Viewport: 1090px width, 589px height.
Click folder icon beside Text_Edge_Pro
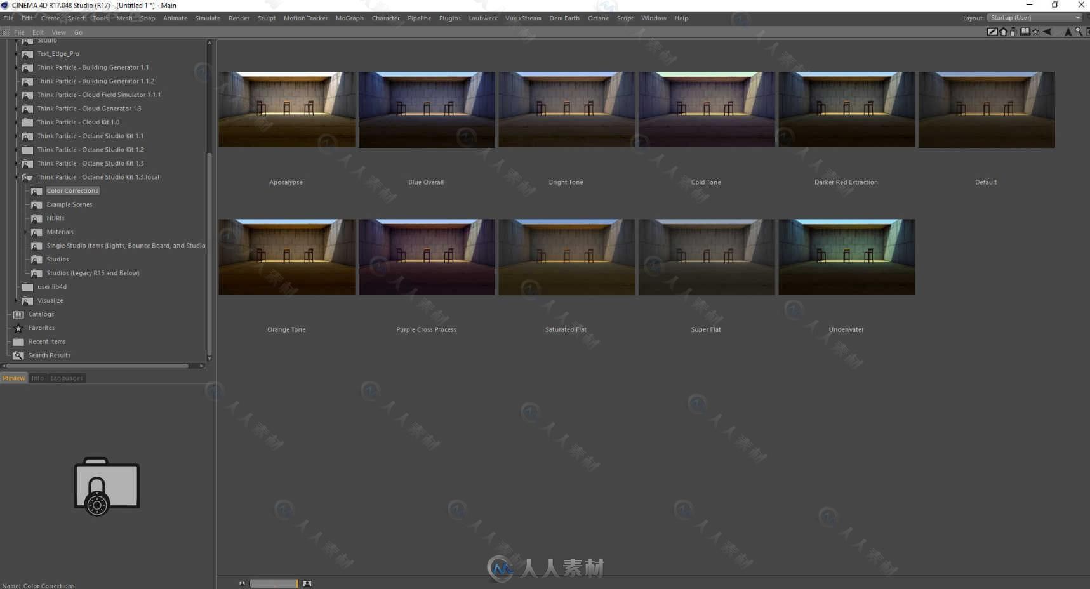(27, 54)
